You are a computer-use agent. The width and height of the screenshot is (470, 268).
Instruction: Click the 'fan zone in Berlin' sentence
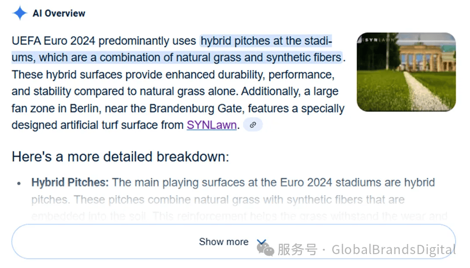[178, 108]
